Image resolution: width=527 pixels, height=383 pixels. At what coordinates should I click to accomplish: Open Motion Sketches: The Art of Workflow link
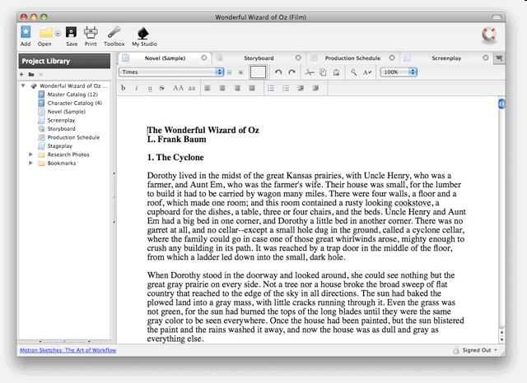click(x=67, y=350)
